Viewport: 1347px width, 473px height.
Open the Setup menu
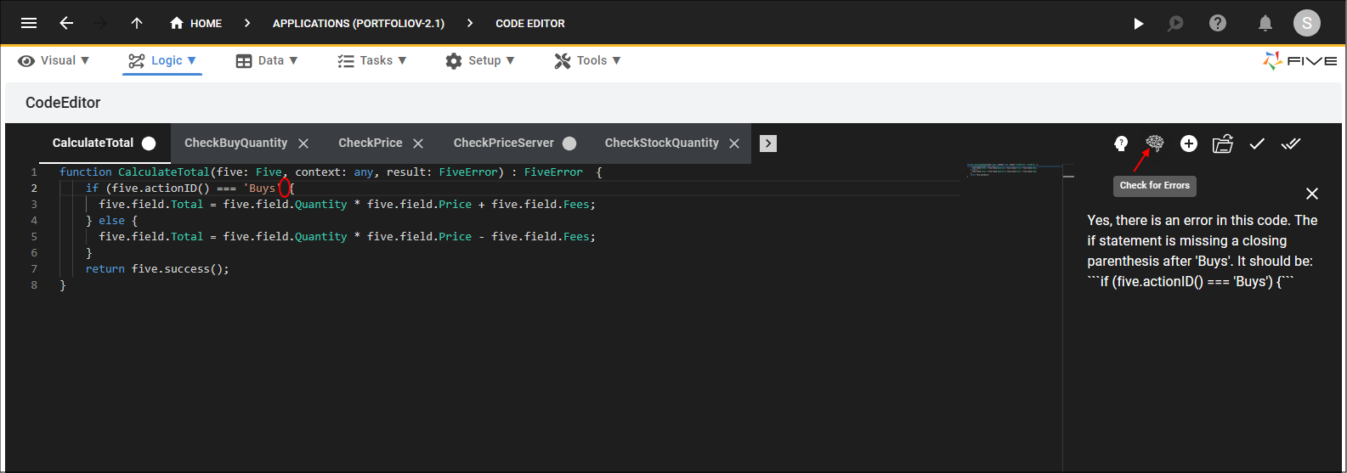[x=480, y=60]
